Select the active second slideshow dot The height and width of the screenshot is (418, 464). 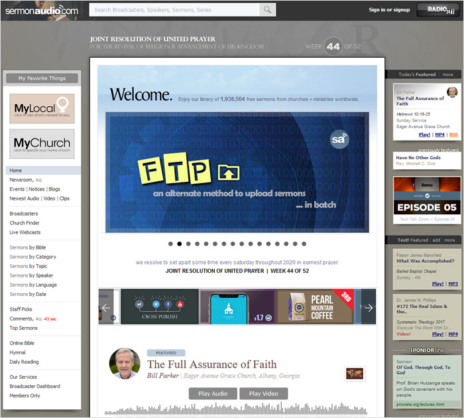180,244
